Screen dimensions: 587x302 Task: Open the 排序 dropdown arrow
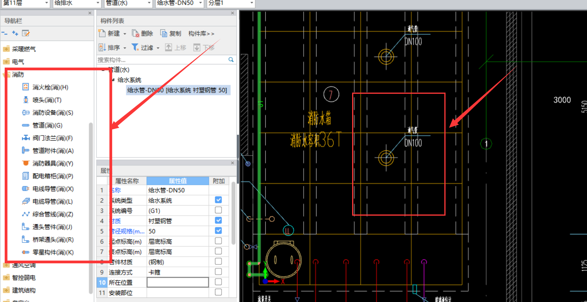click(125, 48)
